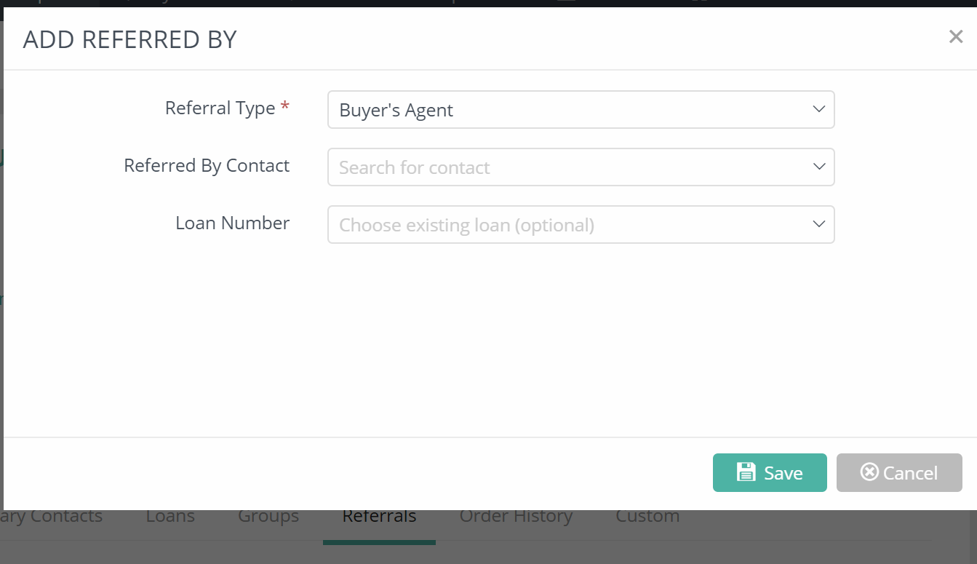The width and height of the screenshot is (977, 564).
Task: Click the Loan Number label
Action: (x=232, y=223)
